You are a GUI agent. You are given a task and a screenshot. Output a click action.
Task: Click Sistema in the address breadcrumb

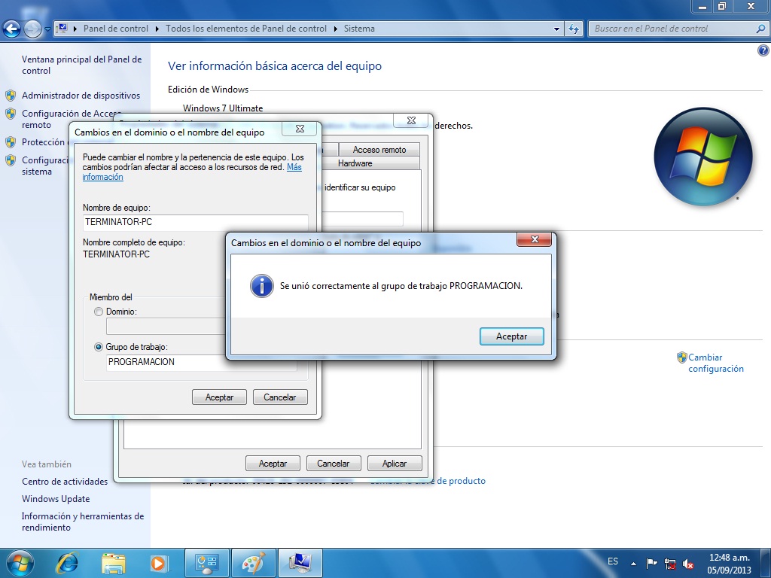click(x=359, y=29)
